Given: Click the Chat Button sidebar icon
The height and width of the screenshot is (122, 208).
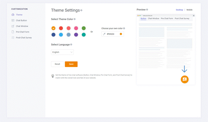Looking at the screenshot, I should point(13,20).
